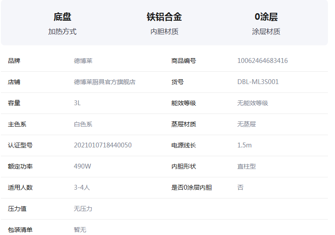
Task: Click the 品牌 row label
Action: coord(14,61)
